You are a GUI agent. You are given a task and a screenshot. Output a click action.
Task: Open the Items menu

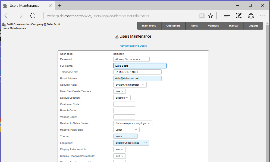pos(194,26)
